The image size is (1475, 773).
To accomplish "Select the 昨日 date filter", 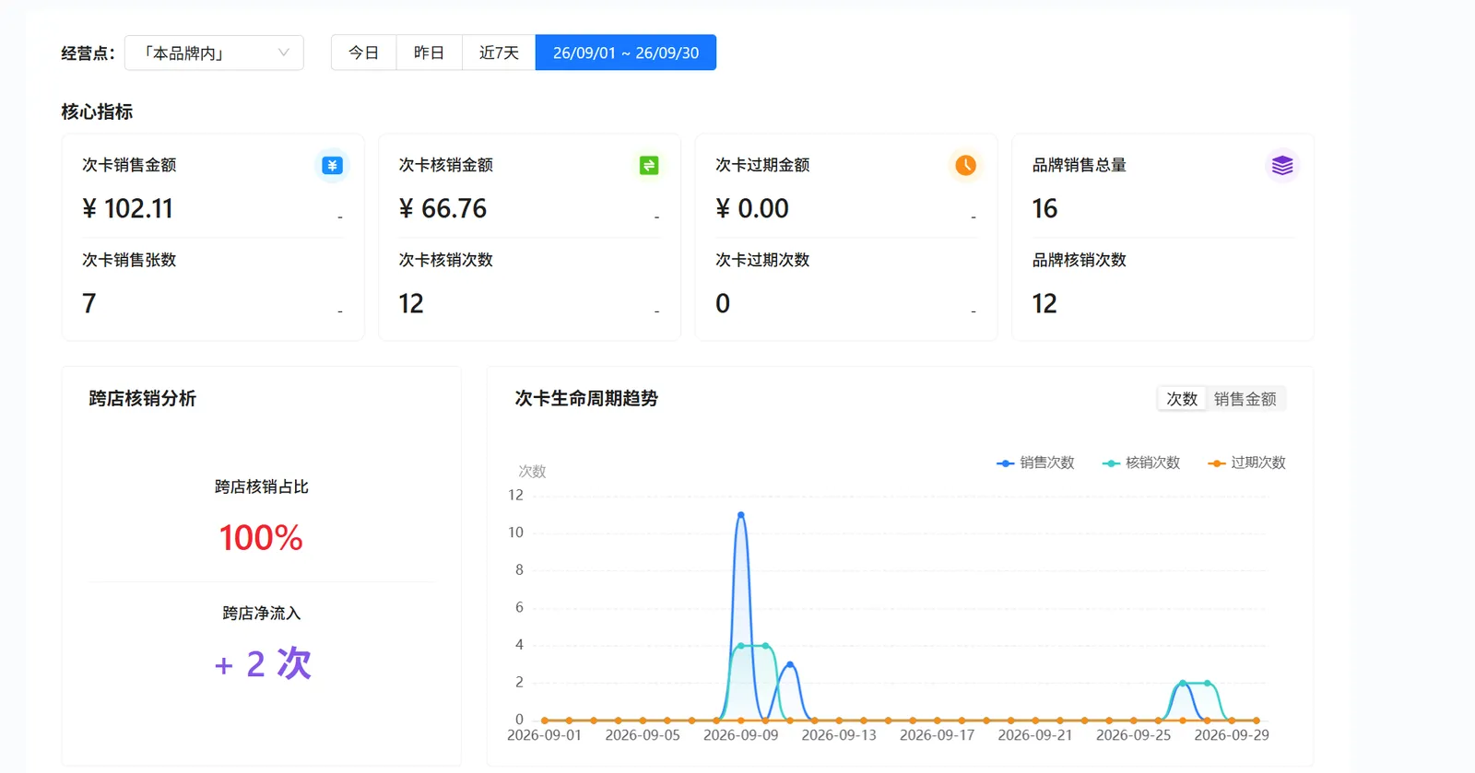I will 429,53.
